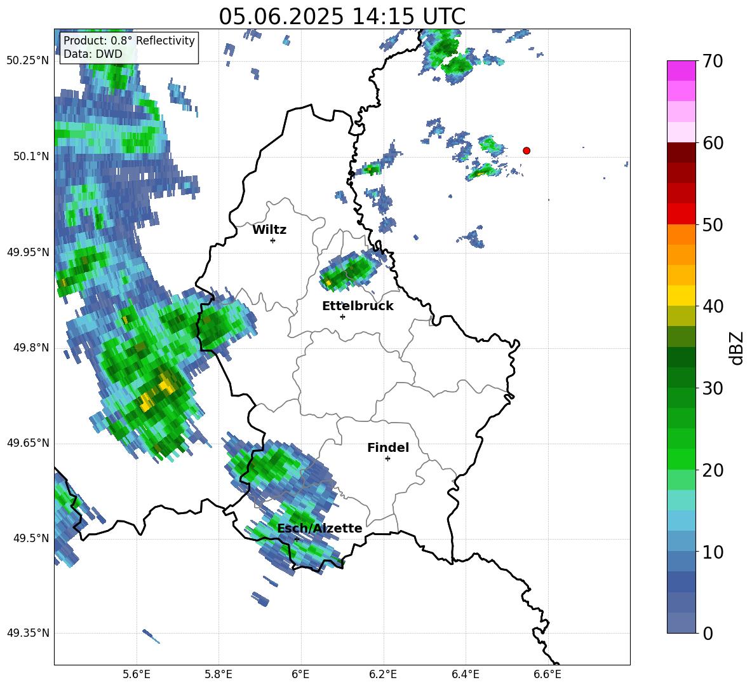Click the colorbar tick label 0
This screenshot has height=687, width=752.
708,633
